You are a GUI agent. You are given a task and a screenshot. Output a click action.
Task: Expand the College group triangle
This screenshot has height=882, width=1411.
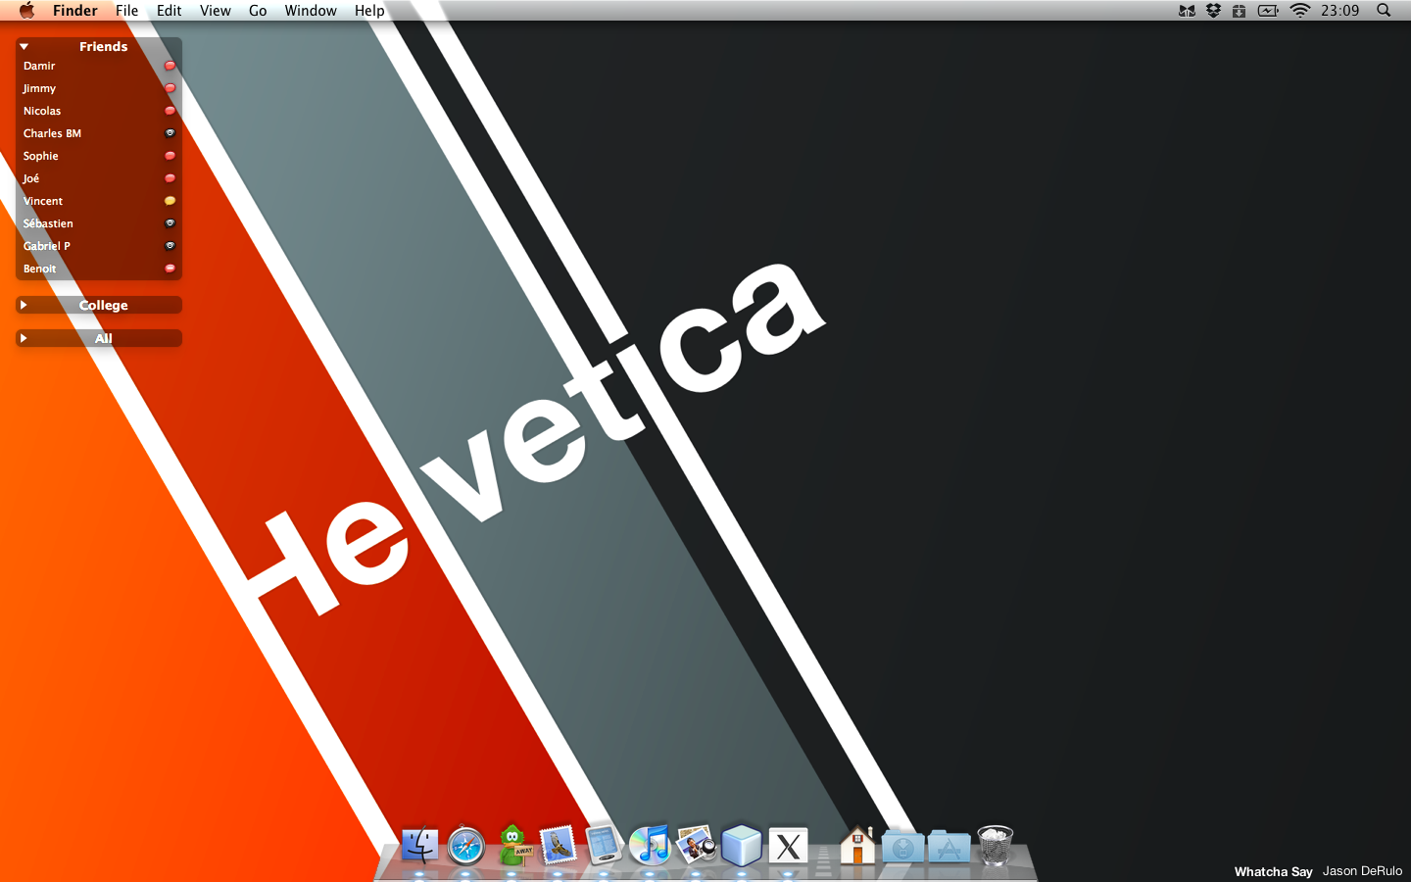[x=24, y=305]
